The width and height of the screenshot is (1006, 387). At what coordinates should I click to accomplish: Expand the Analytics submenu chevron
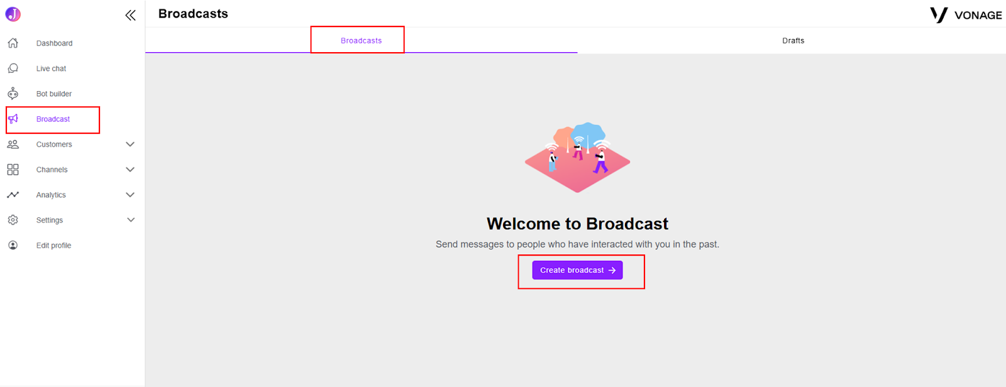click(x=130, y=195)
